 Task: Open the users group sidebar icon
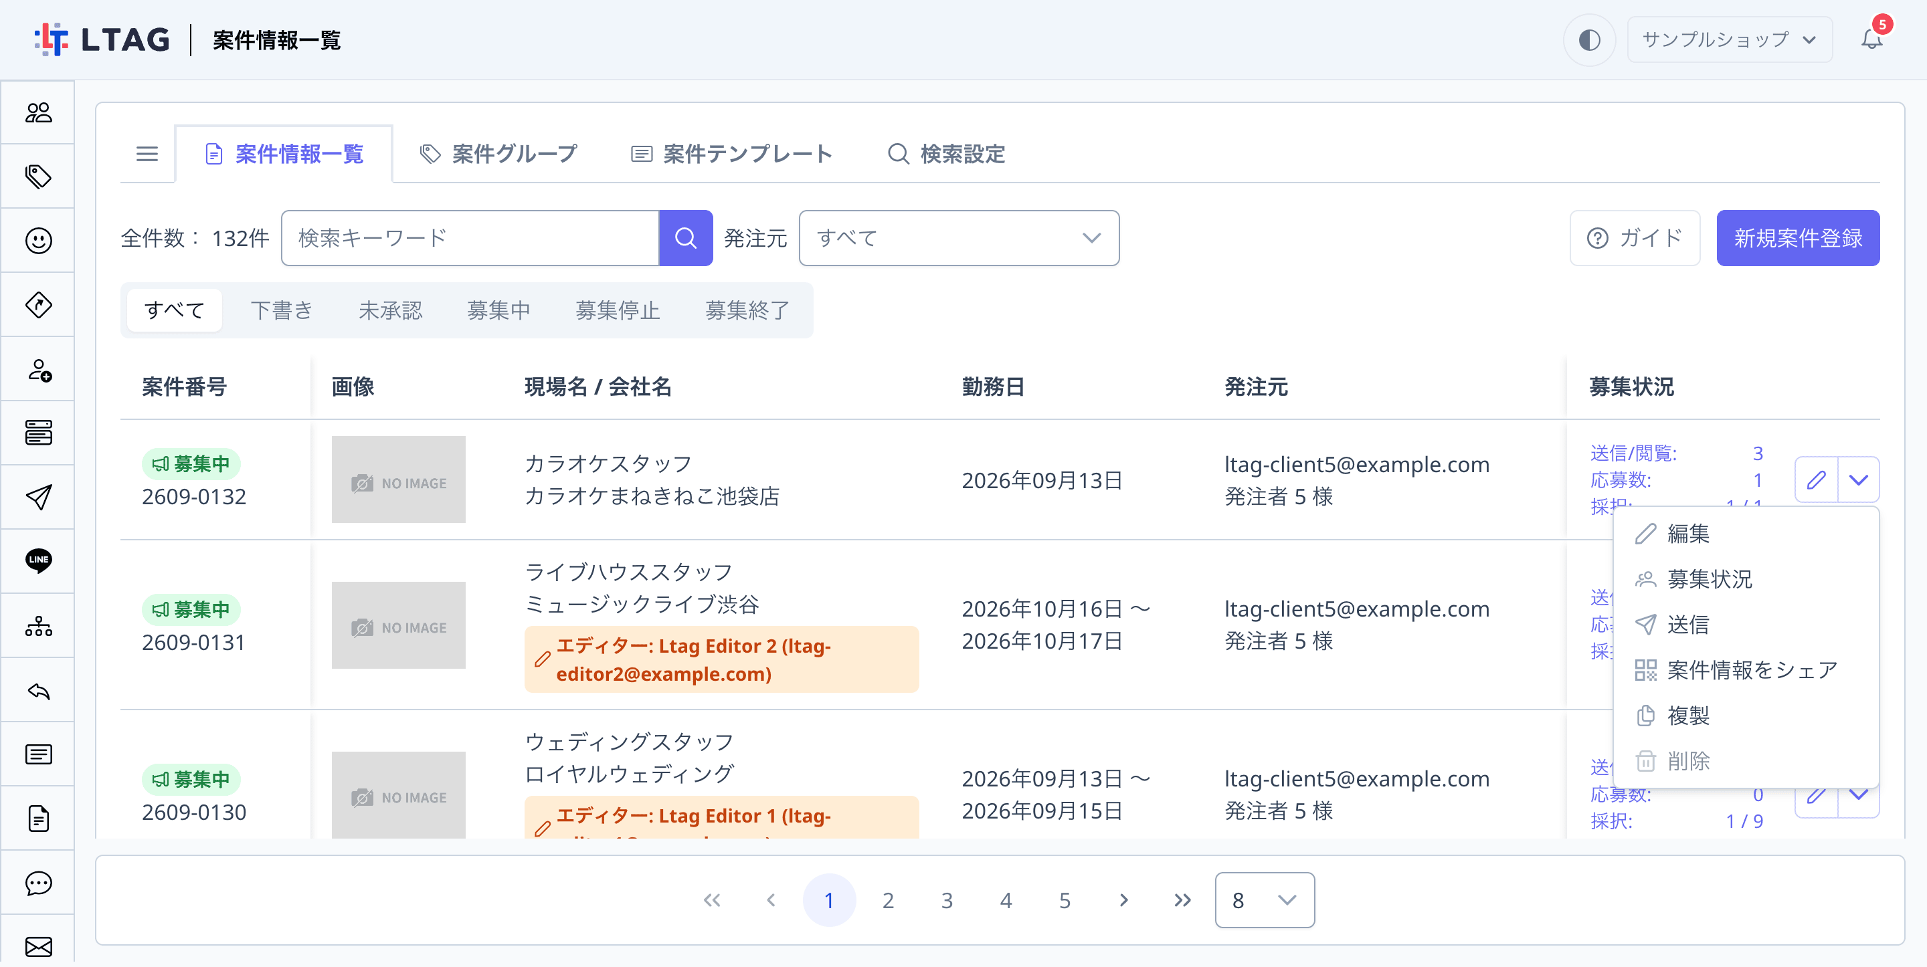tap(38, 113)
